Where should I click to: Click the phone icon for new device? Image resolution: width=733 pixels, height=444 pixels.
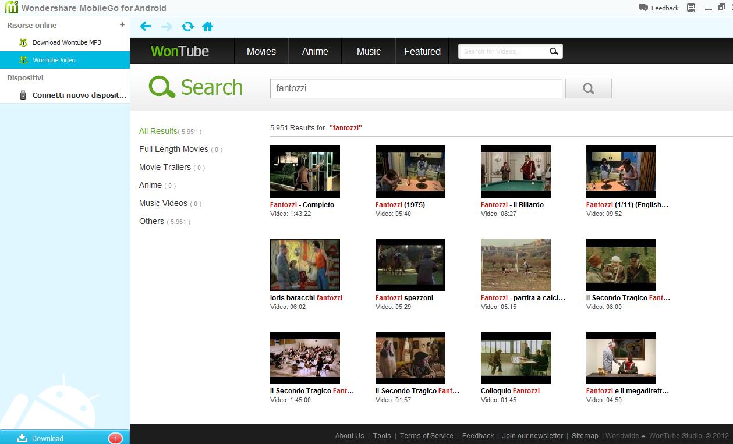coord(23,95)
